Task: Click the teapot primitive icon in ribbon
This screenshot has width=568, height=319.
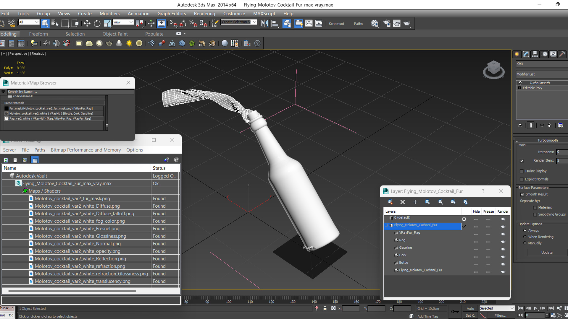Action: (109, 43)
